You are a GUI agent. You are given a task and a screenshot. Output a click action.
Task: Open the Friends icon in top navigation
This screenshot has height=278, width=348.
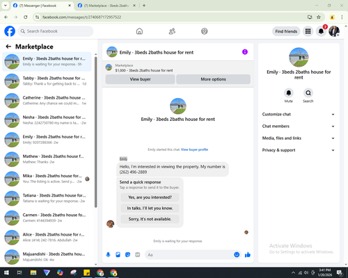click(x=172, y=31)
